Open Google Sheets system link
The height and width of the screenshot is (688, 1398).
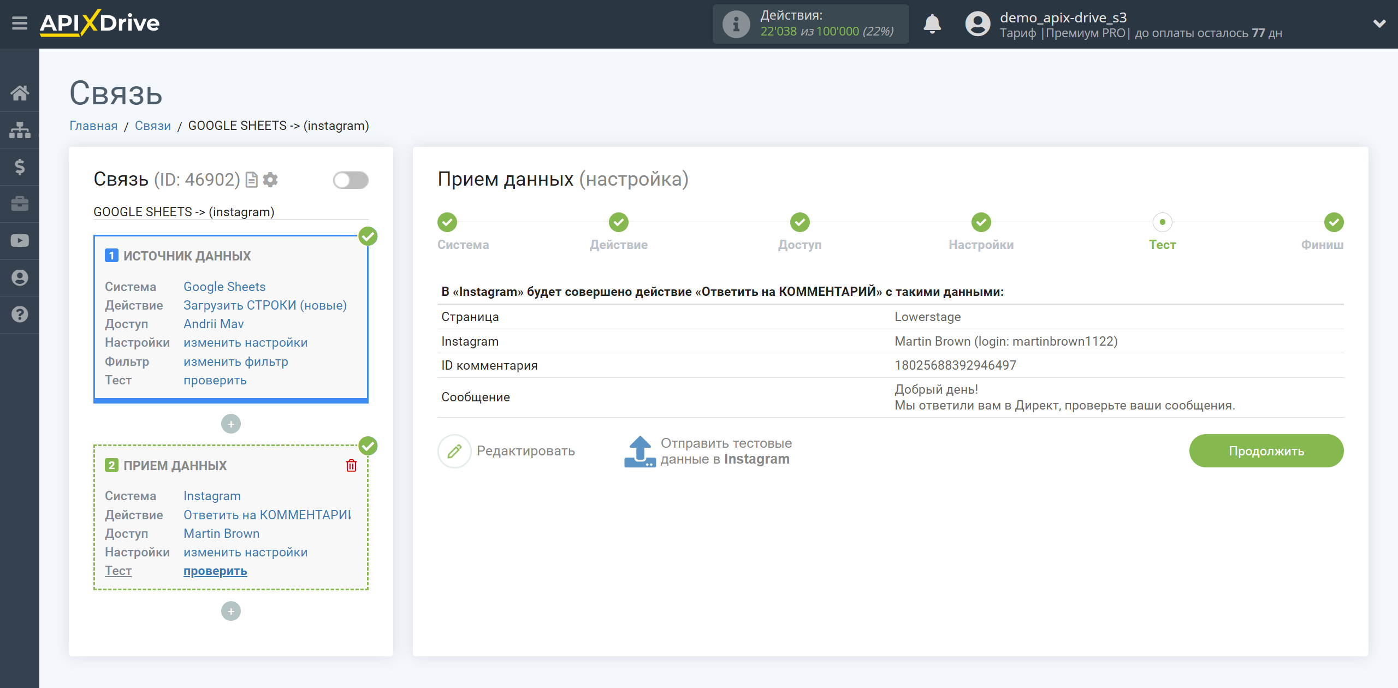[224, 287]
